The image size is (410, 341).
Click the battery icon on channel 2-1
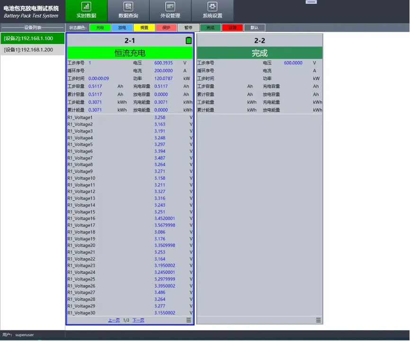point(188,41)
